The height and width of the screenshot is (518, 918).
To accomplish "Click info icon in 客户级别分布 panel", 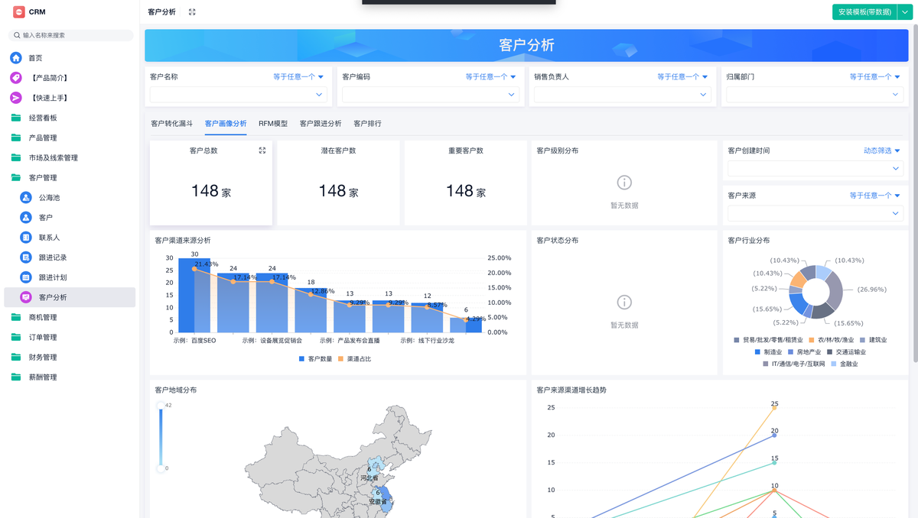I will click(x=624, y=183).
